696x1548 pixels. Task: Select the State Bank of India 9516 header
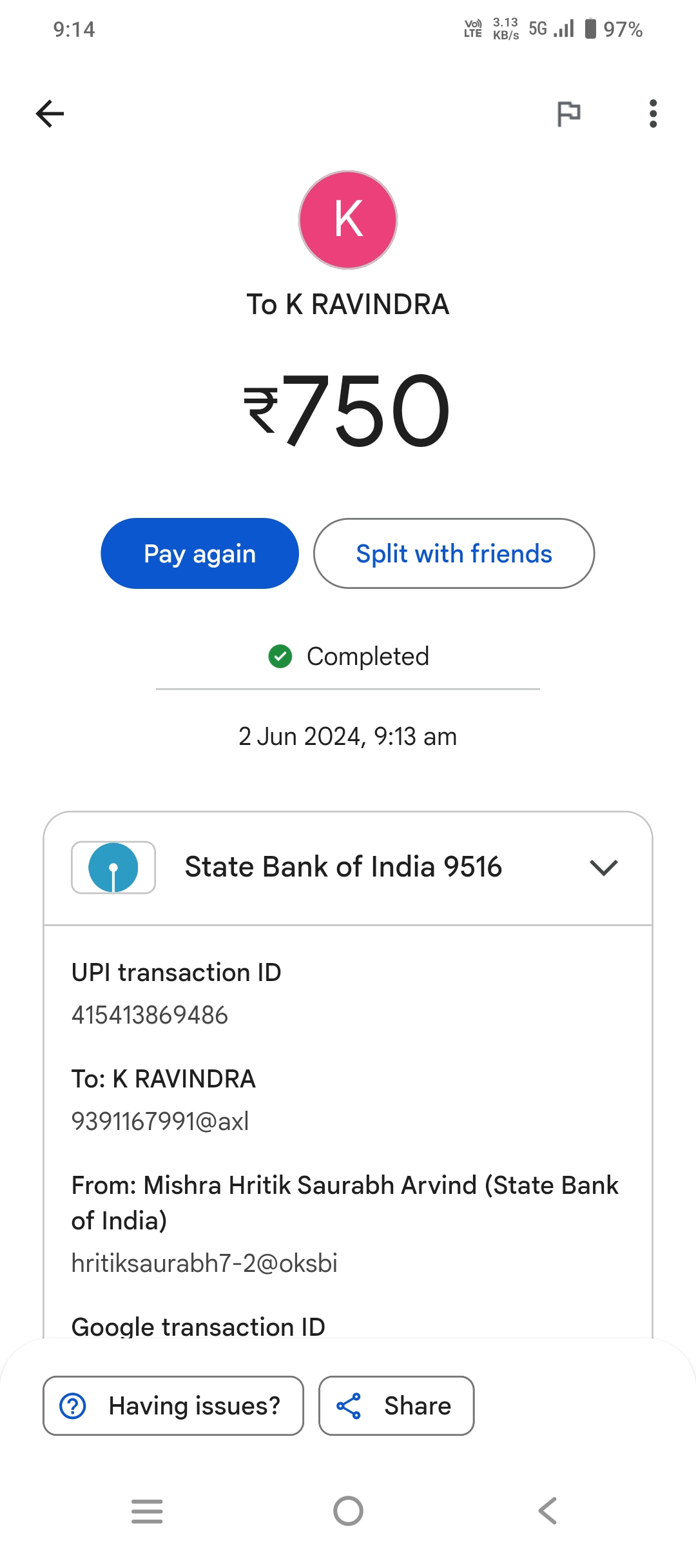coord(343,868)
